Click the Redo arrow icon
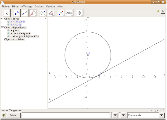The image size is (167, 120). tap(163, 11)
